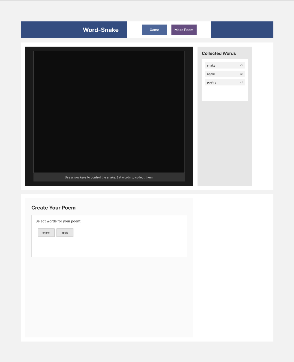The height and width of the screenshot is (362, 294).
Task: Focus the black snake game canvas
Action: (x=109, y=112)
